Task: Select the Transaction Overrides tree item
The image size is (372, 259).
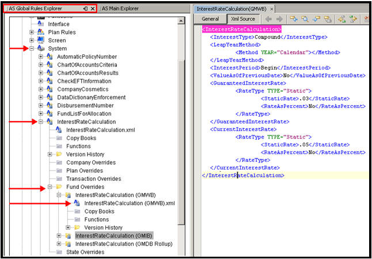Action: tap(94, 179)
